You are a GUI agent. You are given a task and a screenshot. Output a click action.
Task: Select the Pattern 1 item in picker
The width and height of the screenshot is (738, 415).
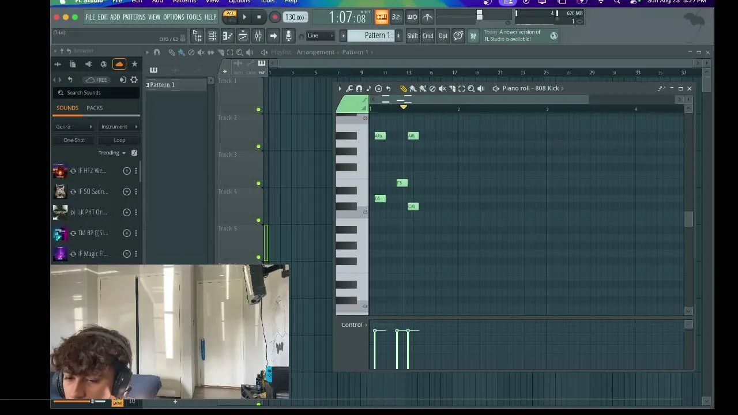coord(176,85)
